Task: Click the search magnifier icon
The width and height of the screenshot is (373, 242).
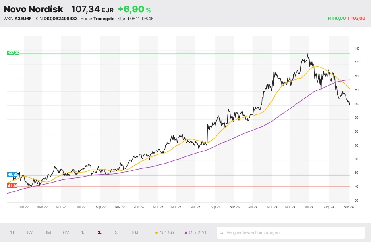Action: tap(222, 233)
